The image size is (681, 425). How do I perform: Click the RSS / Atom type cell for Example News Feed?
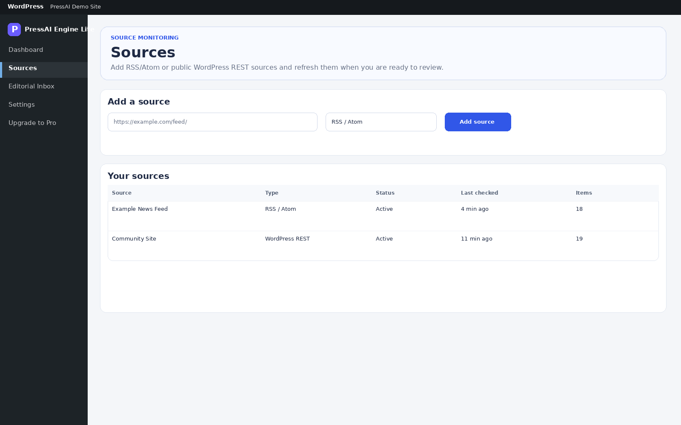pyautogui.click(x=280, y=209)
